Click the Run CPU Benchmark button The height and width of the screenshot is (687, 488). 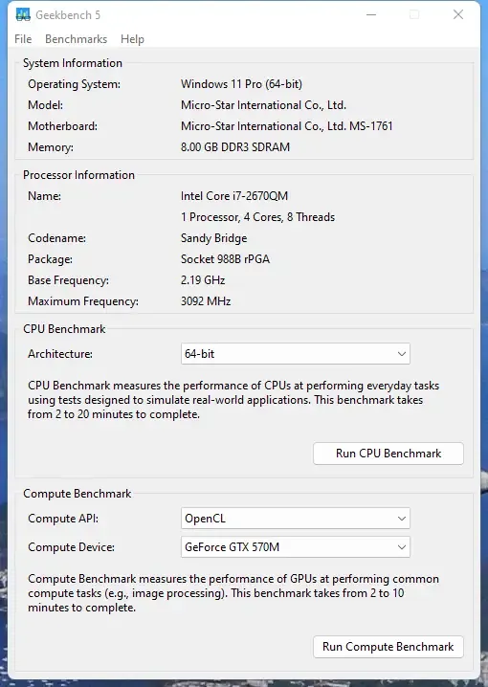tap(388, 453)
